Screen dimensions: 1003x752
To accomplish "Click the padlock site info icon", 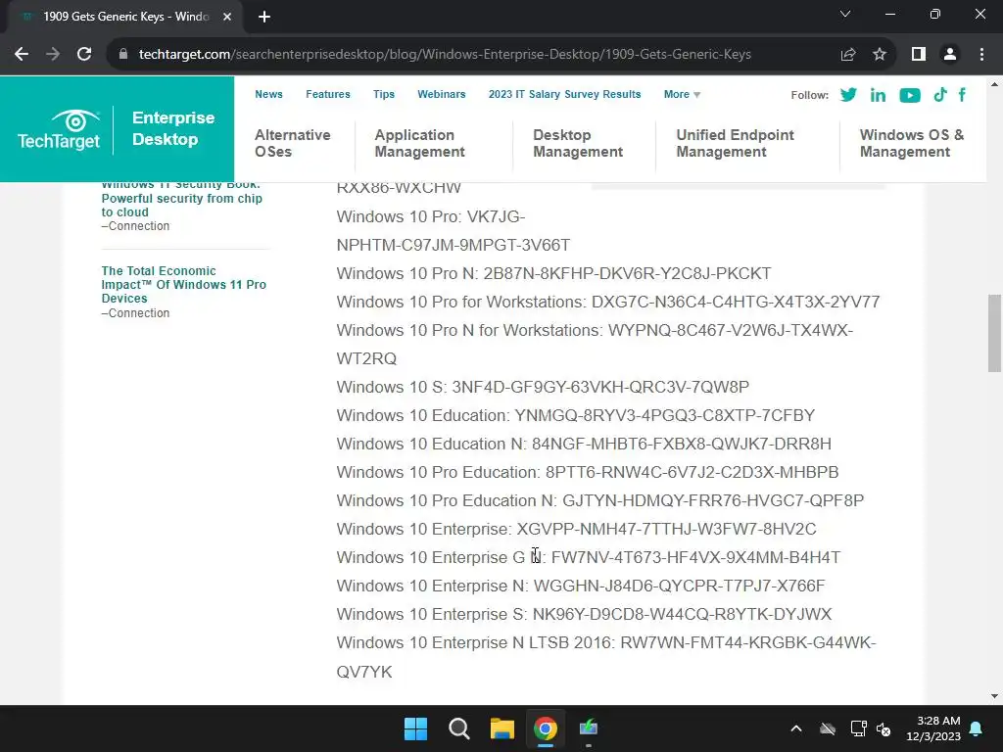I will [123, 55].
